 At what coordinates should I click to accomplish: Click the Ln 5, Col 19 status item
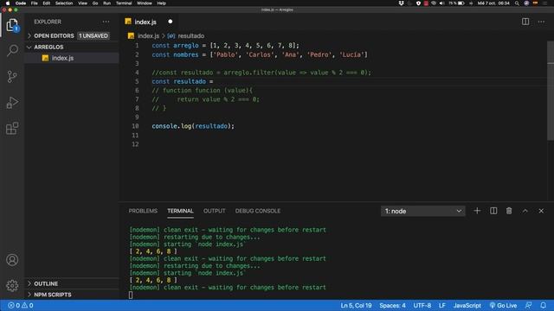pyautogui.click(x=356, y=305)
